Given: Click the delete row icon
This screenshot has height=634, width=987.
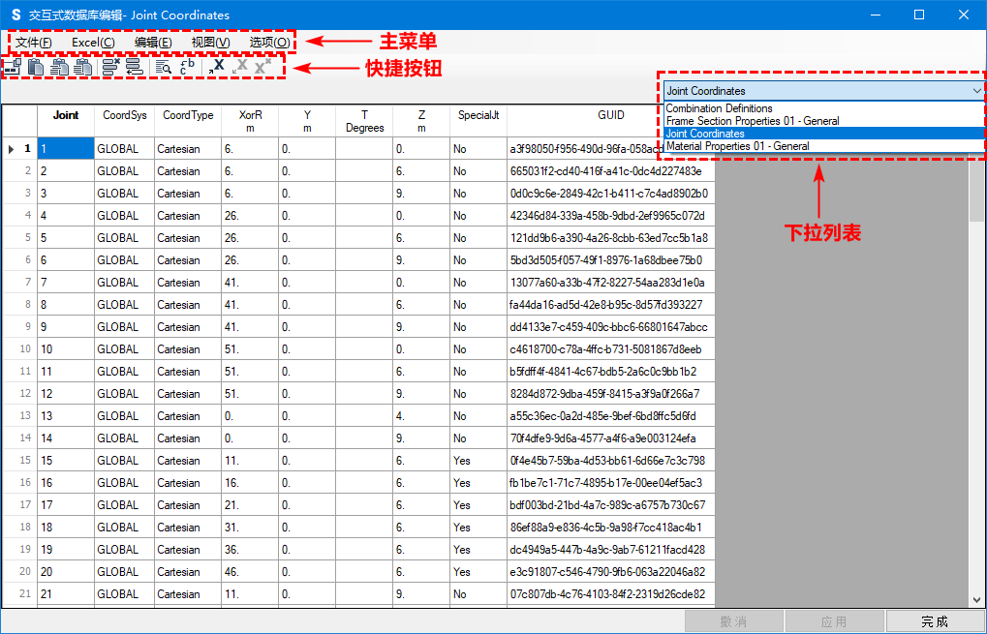Looking at the screenshot, I should tap(109, 67).
